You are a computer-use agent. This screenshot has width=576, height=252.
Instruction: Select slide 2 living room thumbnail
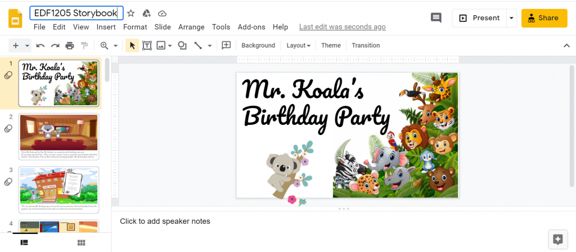click(58, 137)
